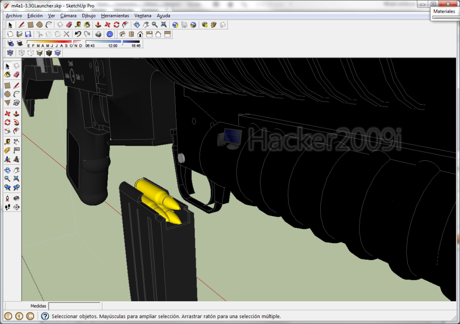
Task: Open the Archivo menu
Action: pos(14,16)
